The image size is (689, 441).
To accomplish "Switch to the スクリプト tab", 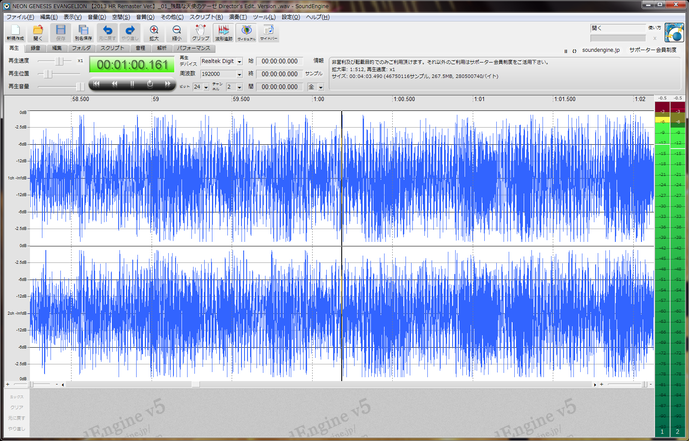I will tap(112, 48).
